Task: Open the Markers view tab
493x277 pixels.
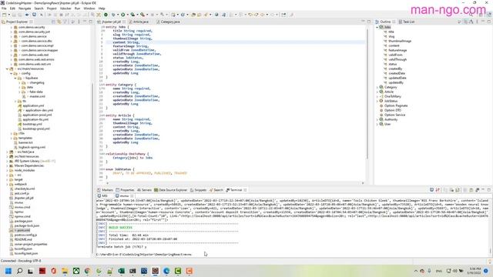Action: (106, 190)
